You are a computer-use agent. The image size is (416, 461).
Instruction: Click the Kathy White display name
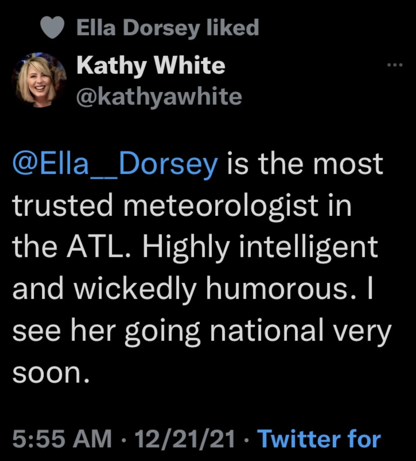pyautogui.click(x=151, y=65)
